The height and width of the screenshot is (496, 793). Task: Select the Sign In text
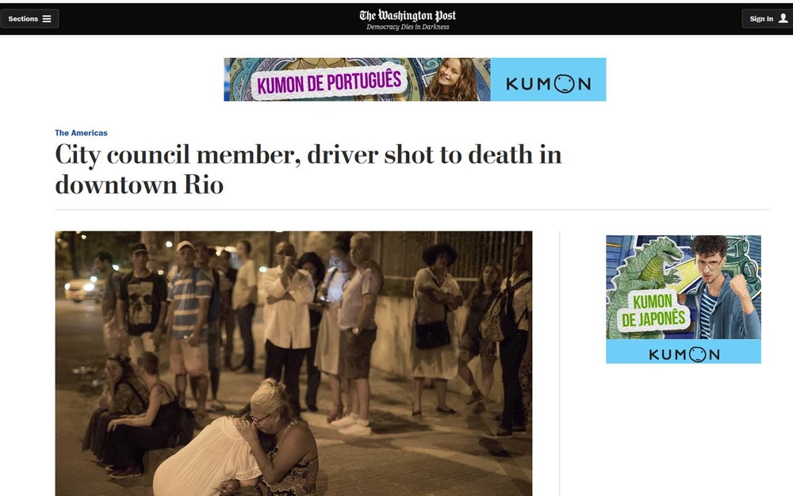[761, 19]
